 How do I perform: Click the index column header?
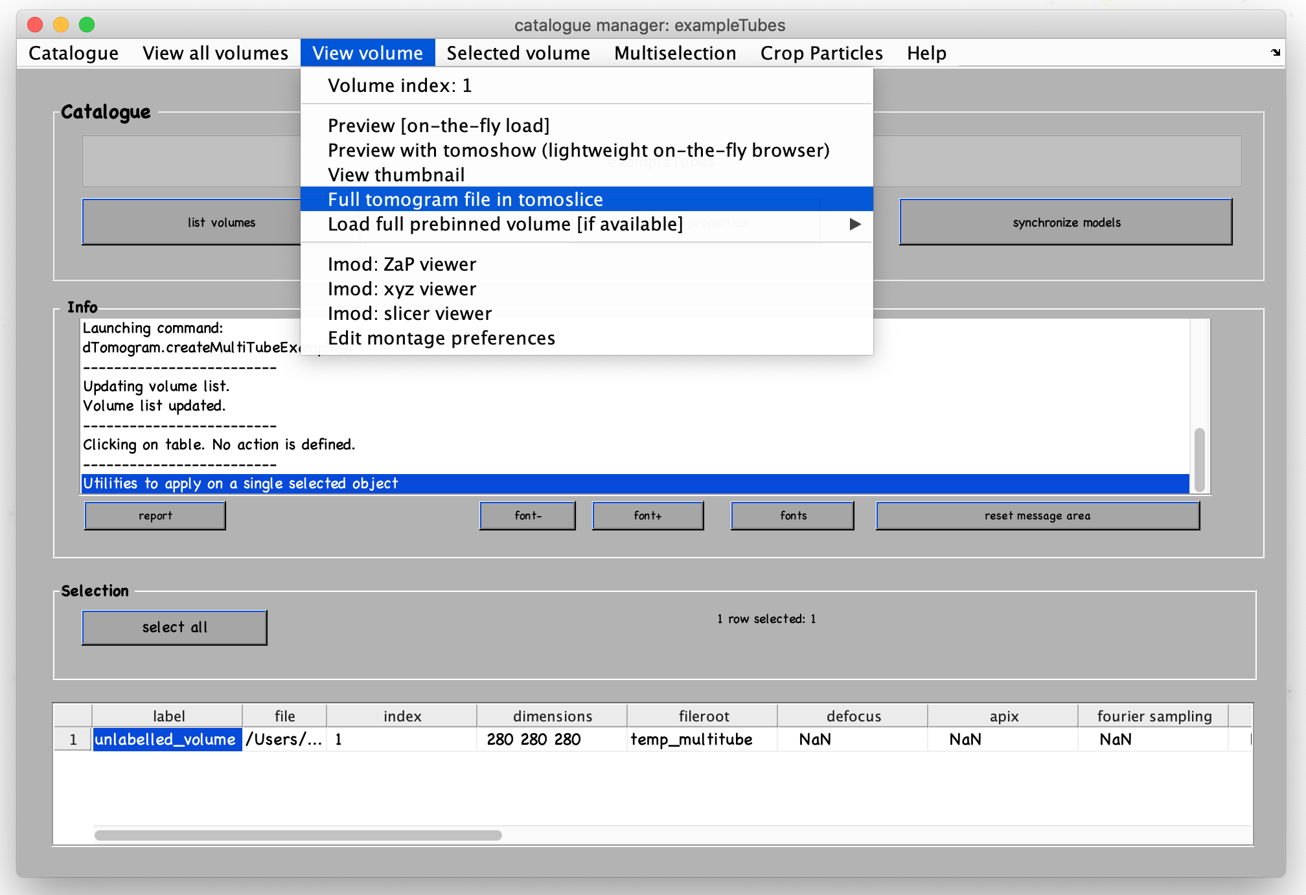click(x=402, y=716)
